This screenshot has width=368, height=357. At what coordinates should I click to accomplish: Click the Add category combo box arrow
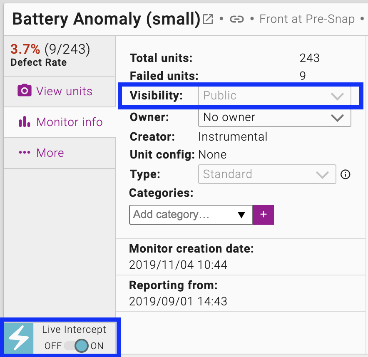click(x=241, y=215)
